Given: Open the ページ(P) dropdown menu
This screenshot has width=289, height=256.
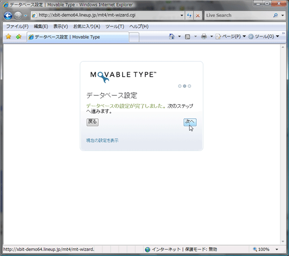Looking at the screenshot, I should click(x=231, y=36).
